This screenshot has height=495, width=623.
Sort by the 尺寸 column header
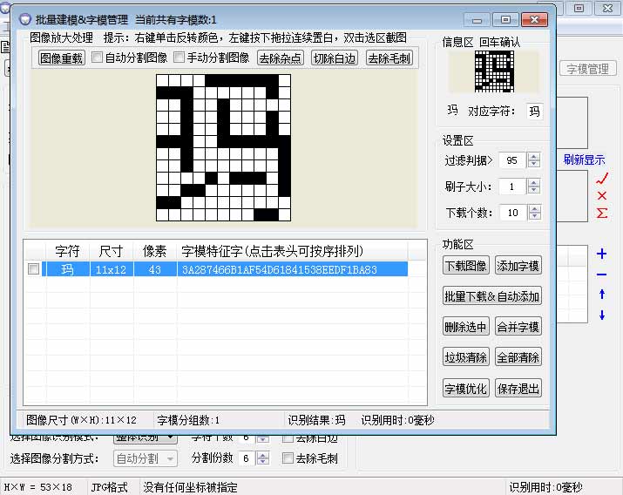111,251
